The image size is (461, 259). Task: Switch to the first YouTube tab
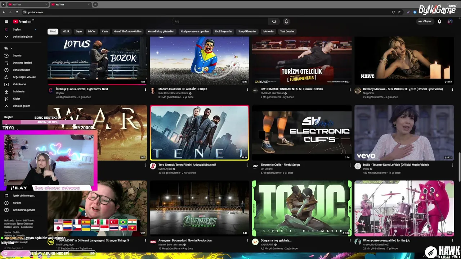coord(28,4)
